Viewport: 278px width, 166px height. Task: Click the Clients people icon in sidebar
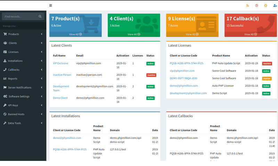click(x=5, y=43)
